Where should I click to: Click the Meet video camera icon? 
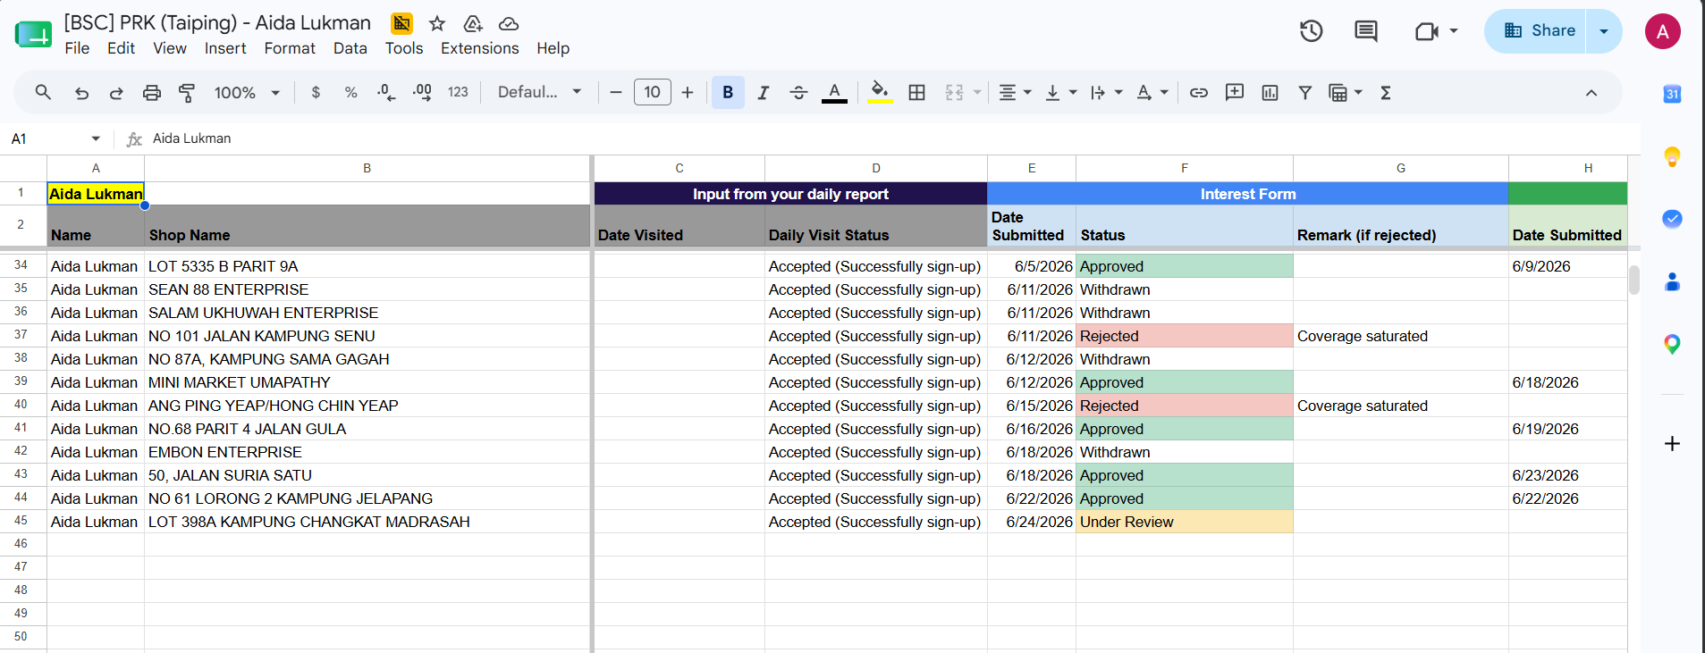(x=1426, y=31)
